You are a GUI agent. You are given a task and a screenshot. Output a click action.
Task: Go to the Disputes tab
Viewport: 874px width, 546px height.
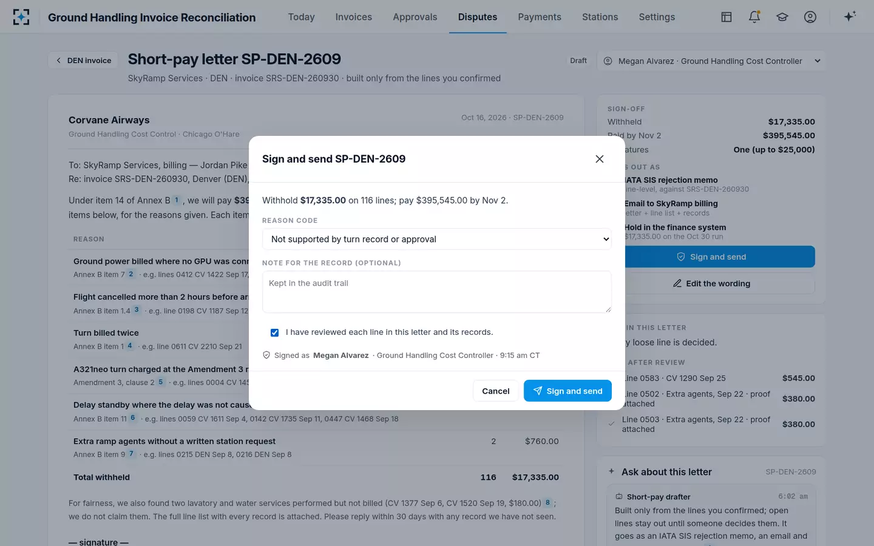(478, 17)
